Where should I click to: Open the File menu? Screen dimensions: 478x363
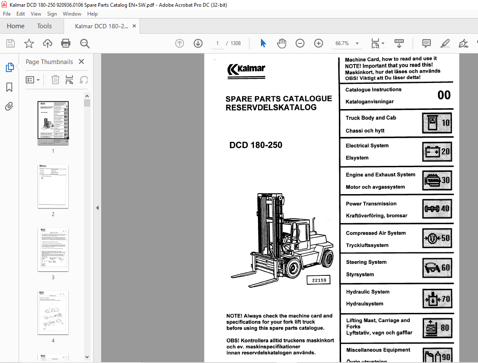click(7, 14)
